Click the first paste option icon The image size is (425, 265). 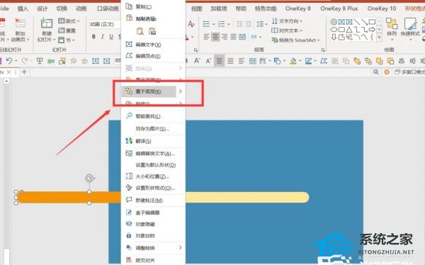140,31
